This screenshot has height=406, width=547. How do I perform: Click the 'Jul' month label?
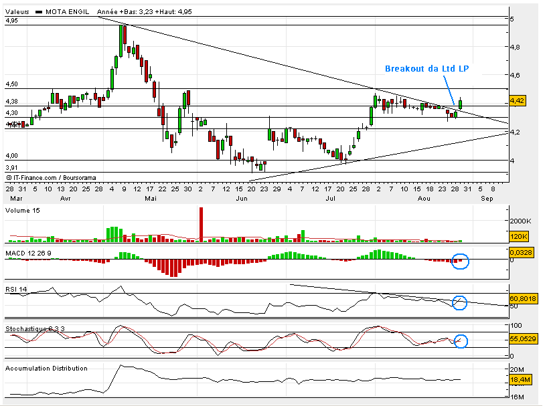tap(330, 198)
